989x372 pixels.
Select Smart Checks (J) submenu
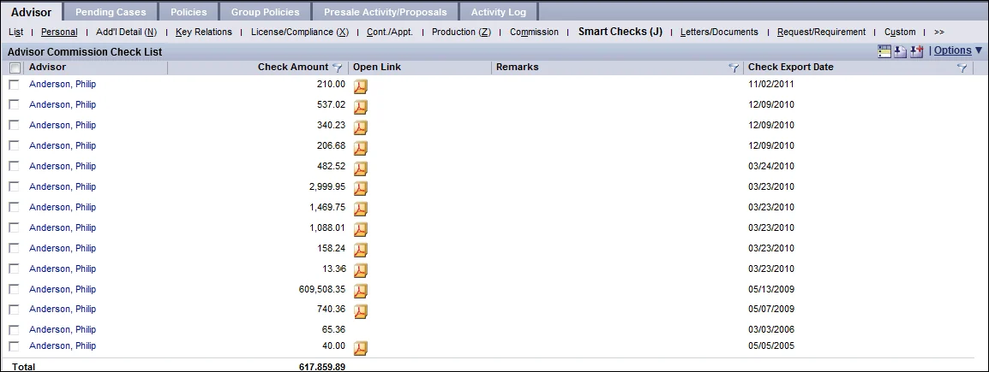(620, 31)
